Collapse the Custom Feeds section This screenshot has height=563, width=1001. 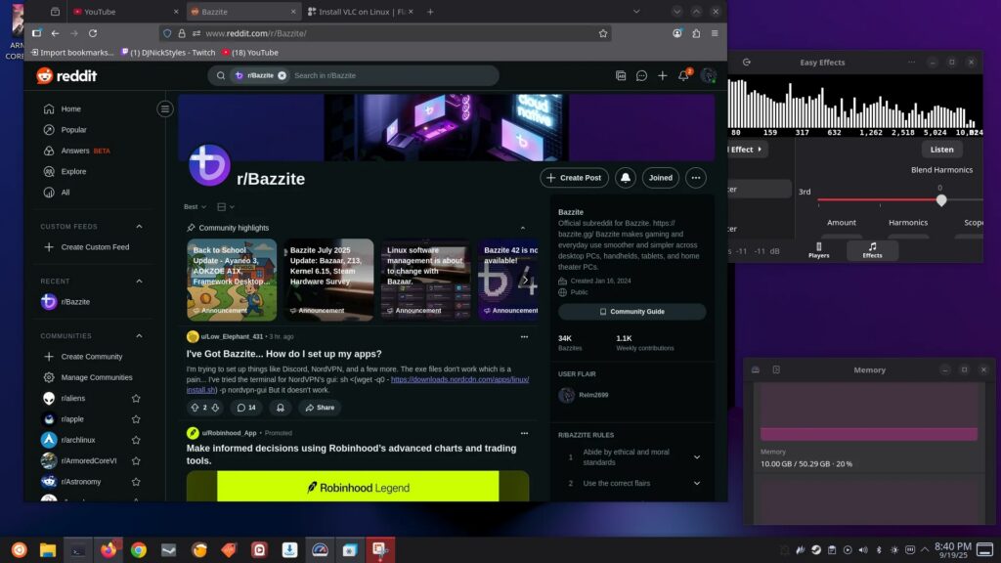point(139,227)
